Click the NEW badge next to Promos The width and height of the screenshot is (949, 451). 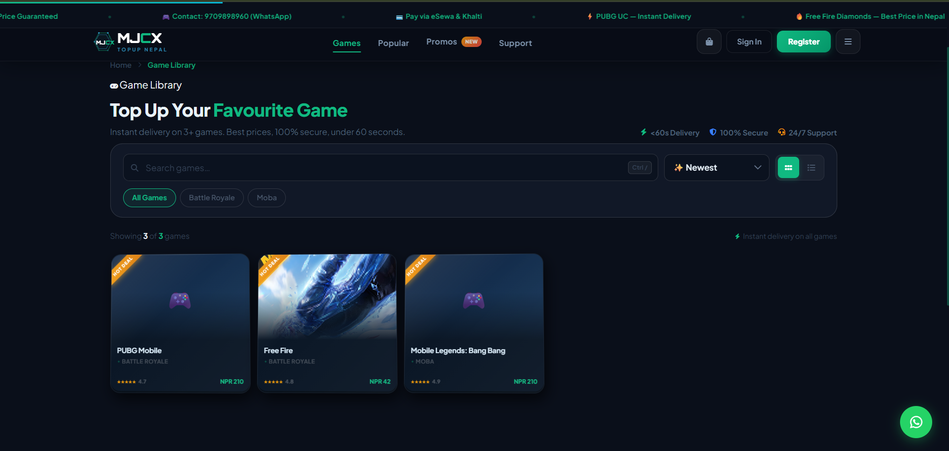471,42
